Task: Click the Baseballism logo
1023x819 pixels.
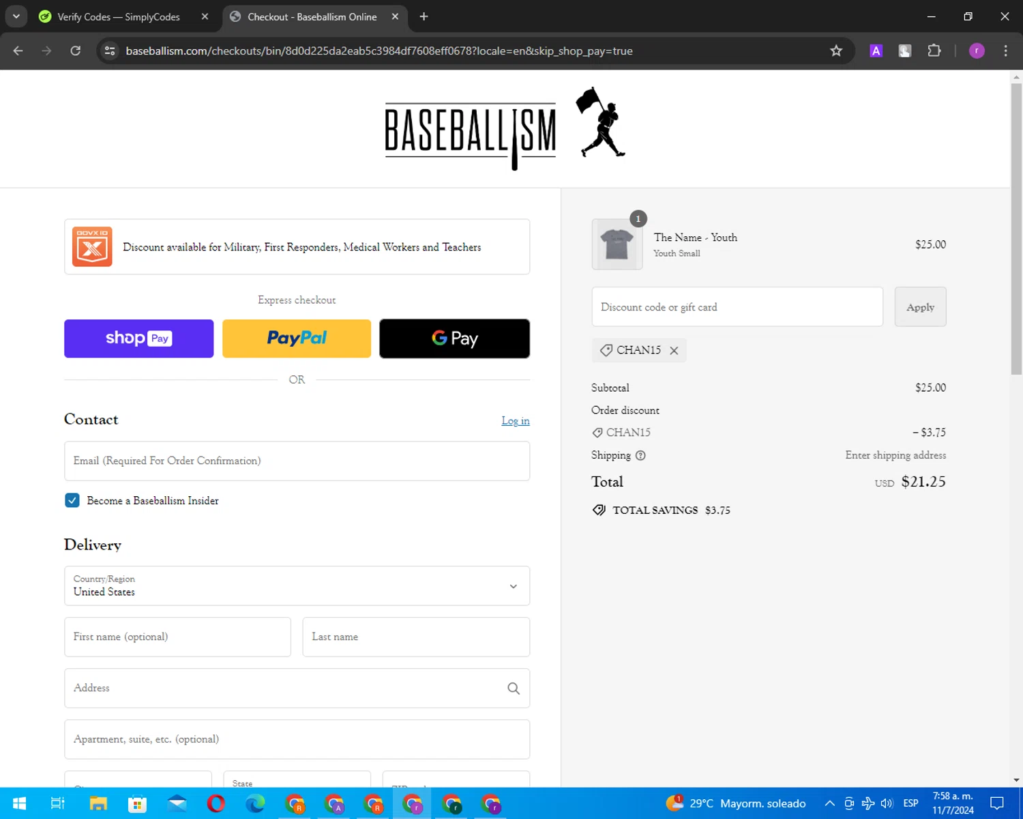Action: pyautogui.click(x=505, y=128)
